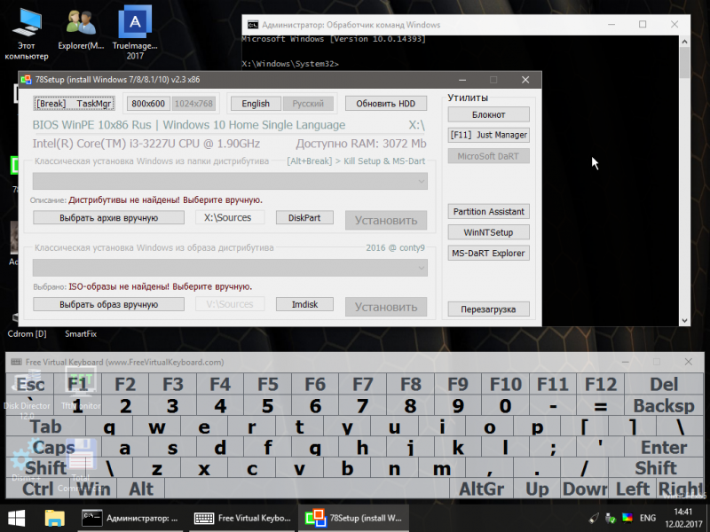The image size is (710, 532).
Task: Click Выбрать архив вручную button
Action: tap(108, 217)
